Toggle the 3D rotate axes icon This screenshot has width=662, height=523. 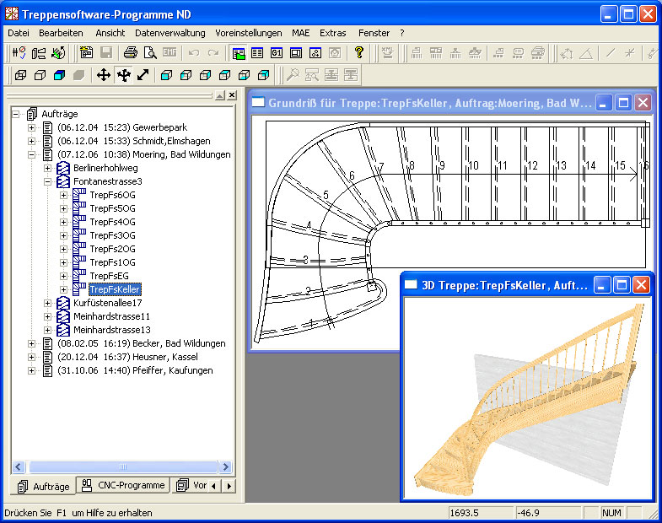(124, 75)
